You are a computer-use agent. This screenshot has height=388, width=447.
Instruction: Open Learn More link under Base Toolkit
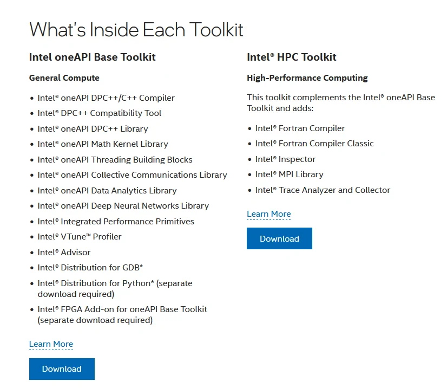(x=51, y=344)
